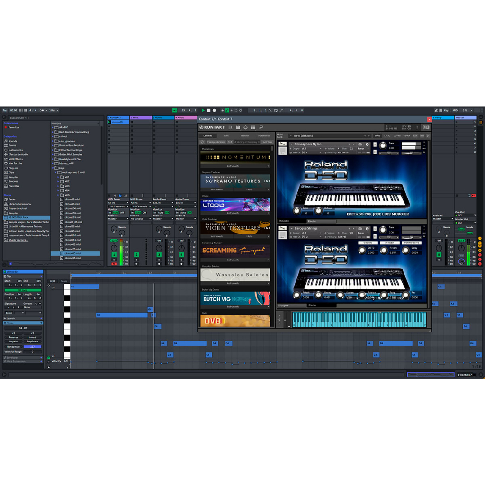Toggle Track 1 activator button
This screenshot has height=485, width=485.
114,255
